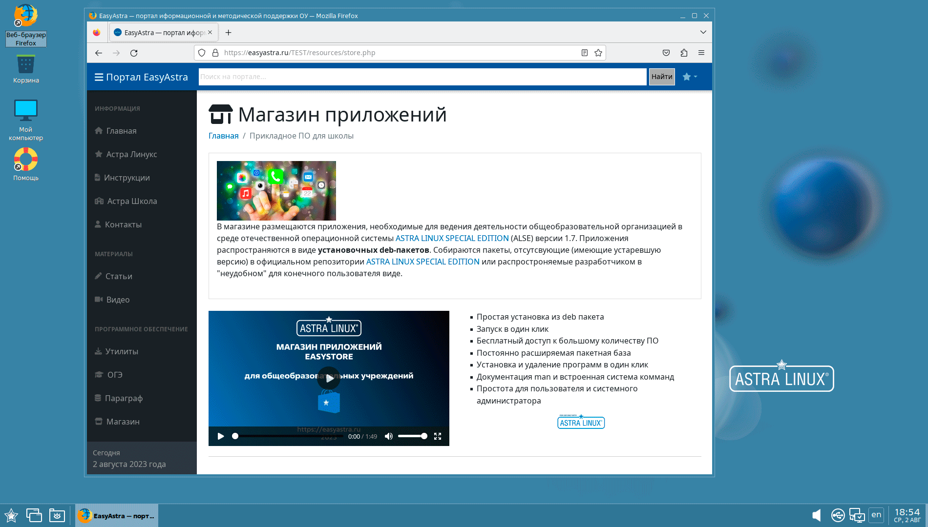Switch to the EasyAstra Firefox taskbar button

point(117,515)
